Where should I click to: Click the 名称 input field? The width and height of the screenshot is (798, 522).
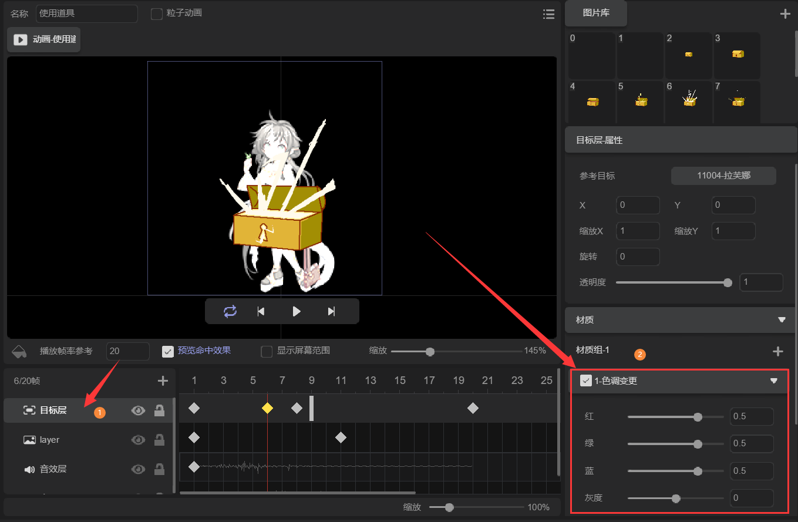click(x=87, y=14)
